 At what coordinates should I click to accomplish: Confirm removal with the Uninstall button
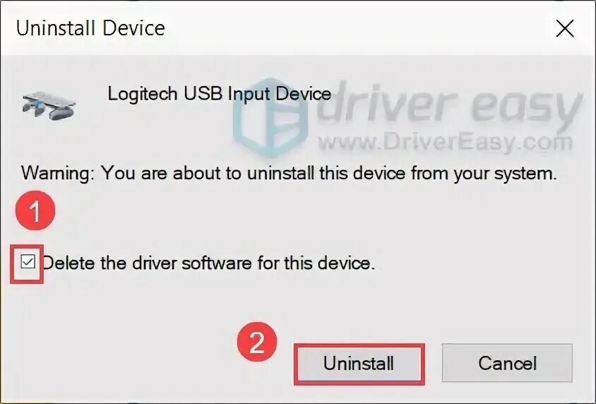(359, 363)
